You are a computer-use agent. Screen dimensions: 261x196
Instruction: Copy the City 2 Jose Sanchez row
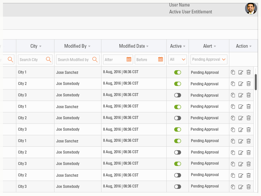(x=233, y=175)
